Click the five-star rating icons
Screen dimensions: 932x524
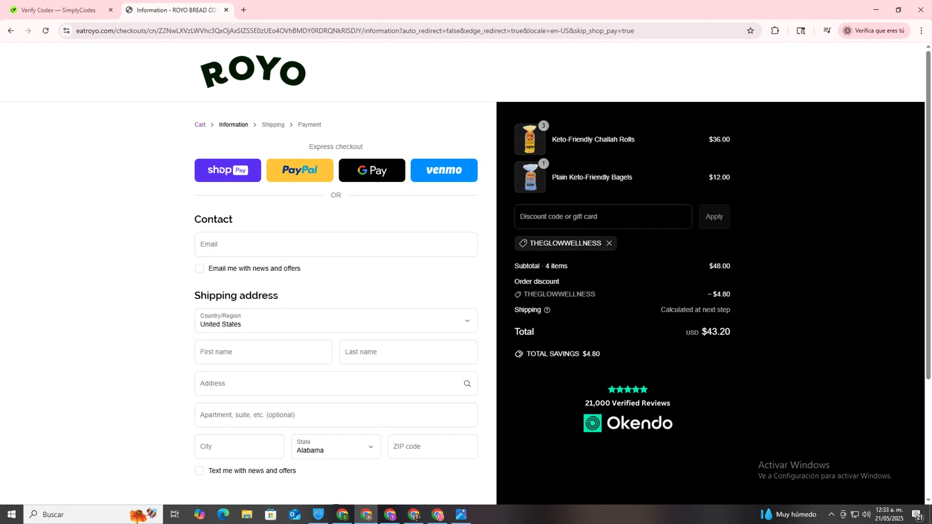coord(628,389)
